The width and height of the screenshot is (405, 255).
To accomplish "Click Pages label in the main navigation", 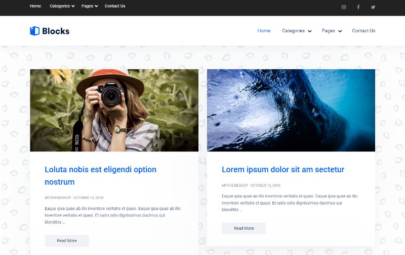I will (328, 31).
